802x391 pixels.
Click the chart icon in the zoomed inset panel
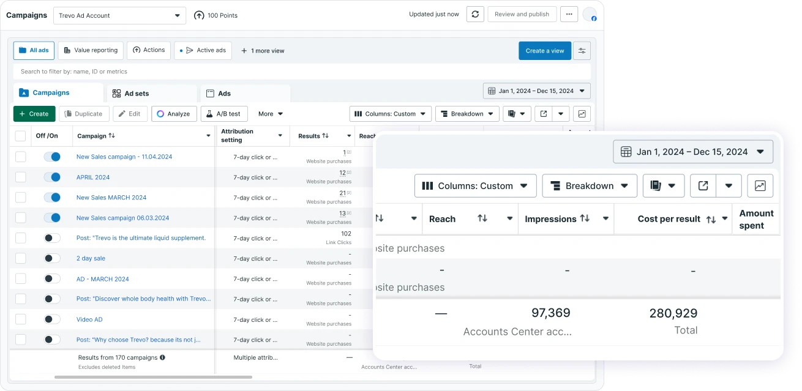tap(760, 186)
